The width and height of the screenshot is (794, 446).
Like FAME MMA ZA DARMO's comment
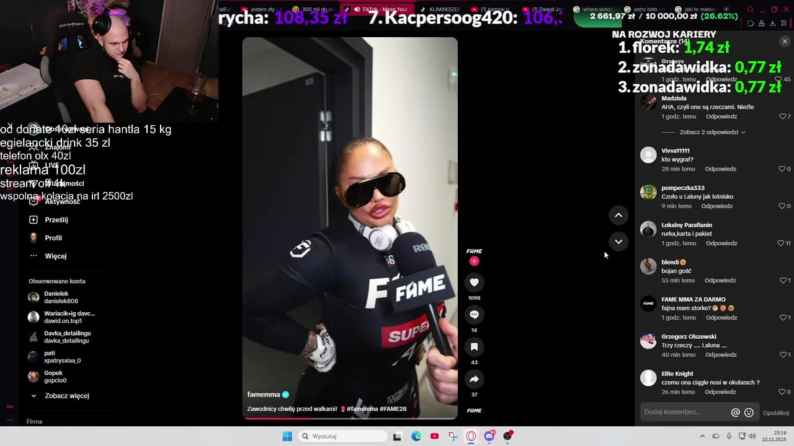pos(782,317)
